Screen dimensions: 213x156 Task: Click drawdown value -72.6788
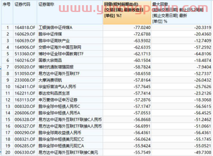[x=142, y=34]
